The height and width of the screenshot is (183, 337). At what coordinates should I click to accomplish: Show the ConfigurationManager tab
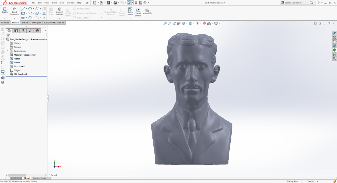pyautogui.click(x=23, y=31)
